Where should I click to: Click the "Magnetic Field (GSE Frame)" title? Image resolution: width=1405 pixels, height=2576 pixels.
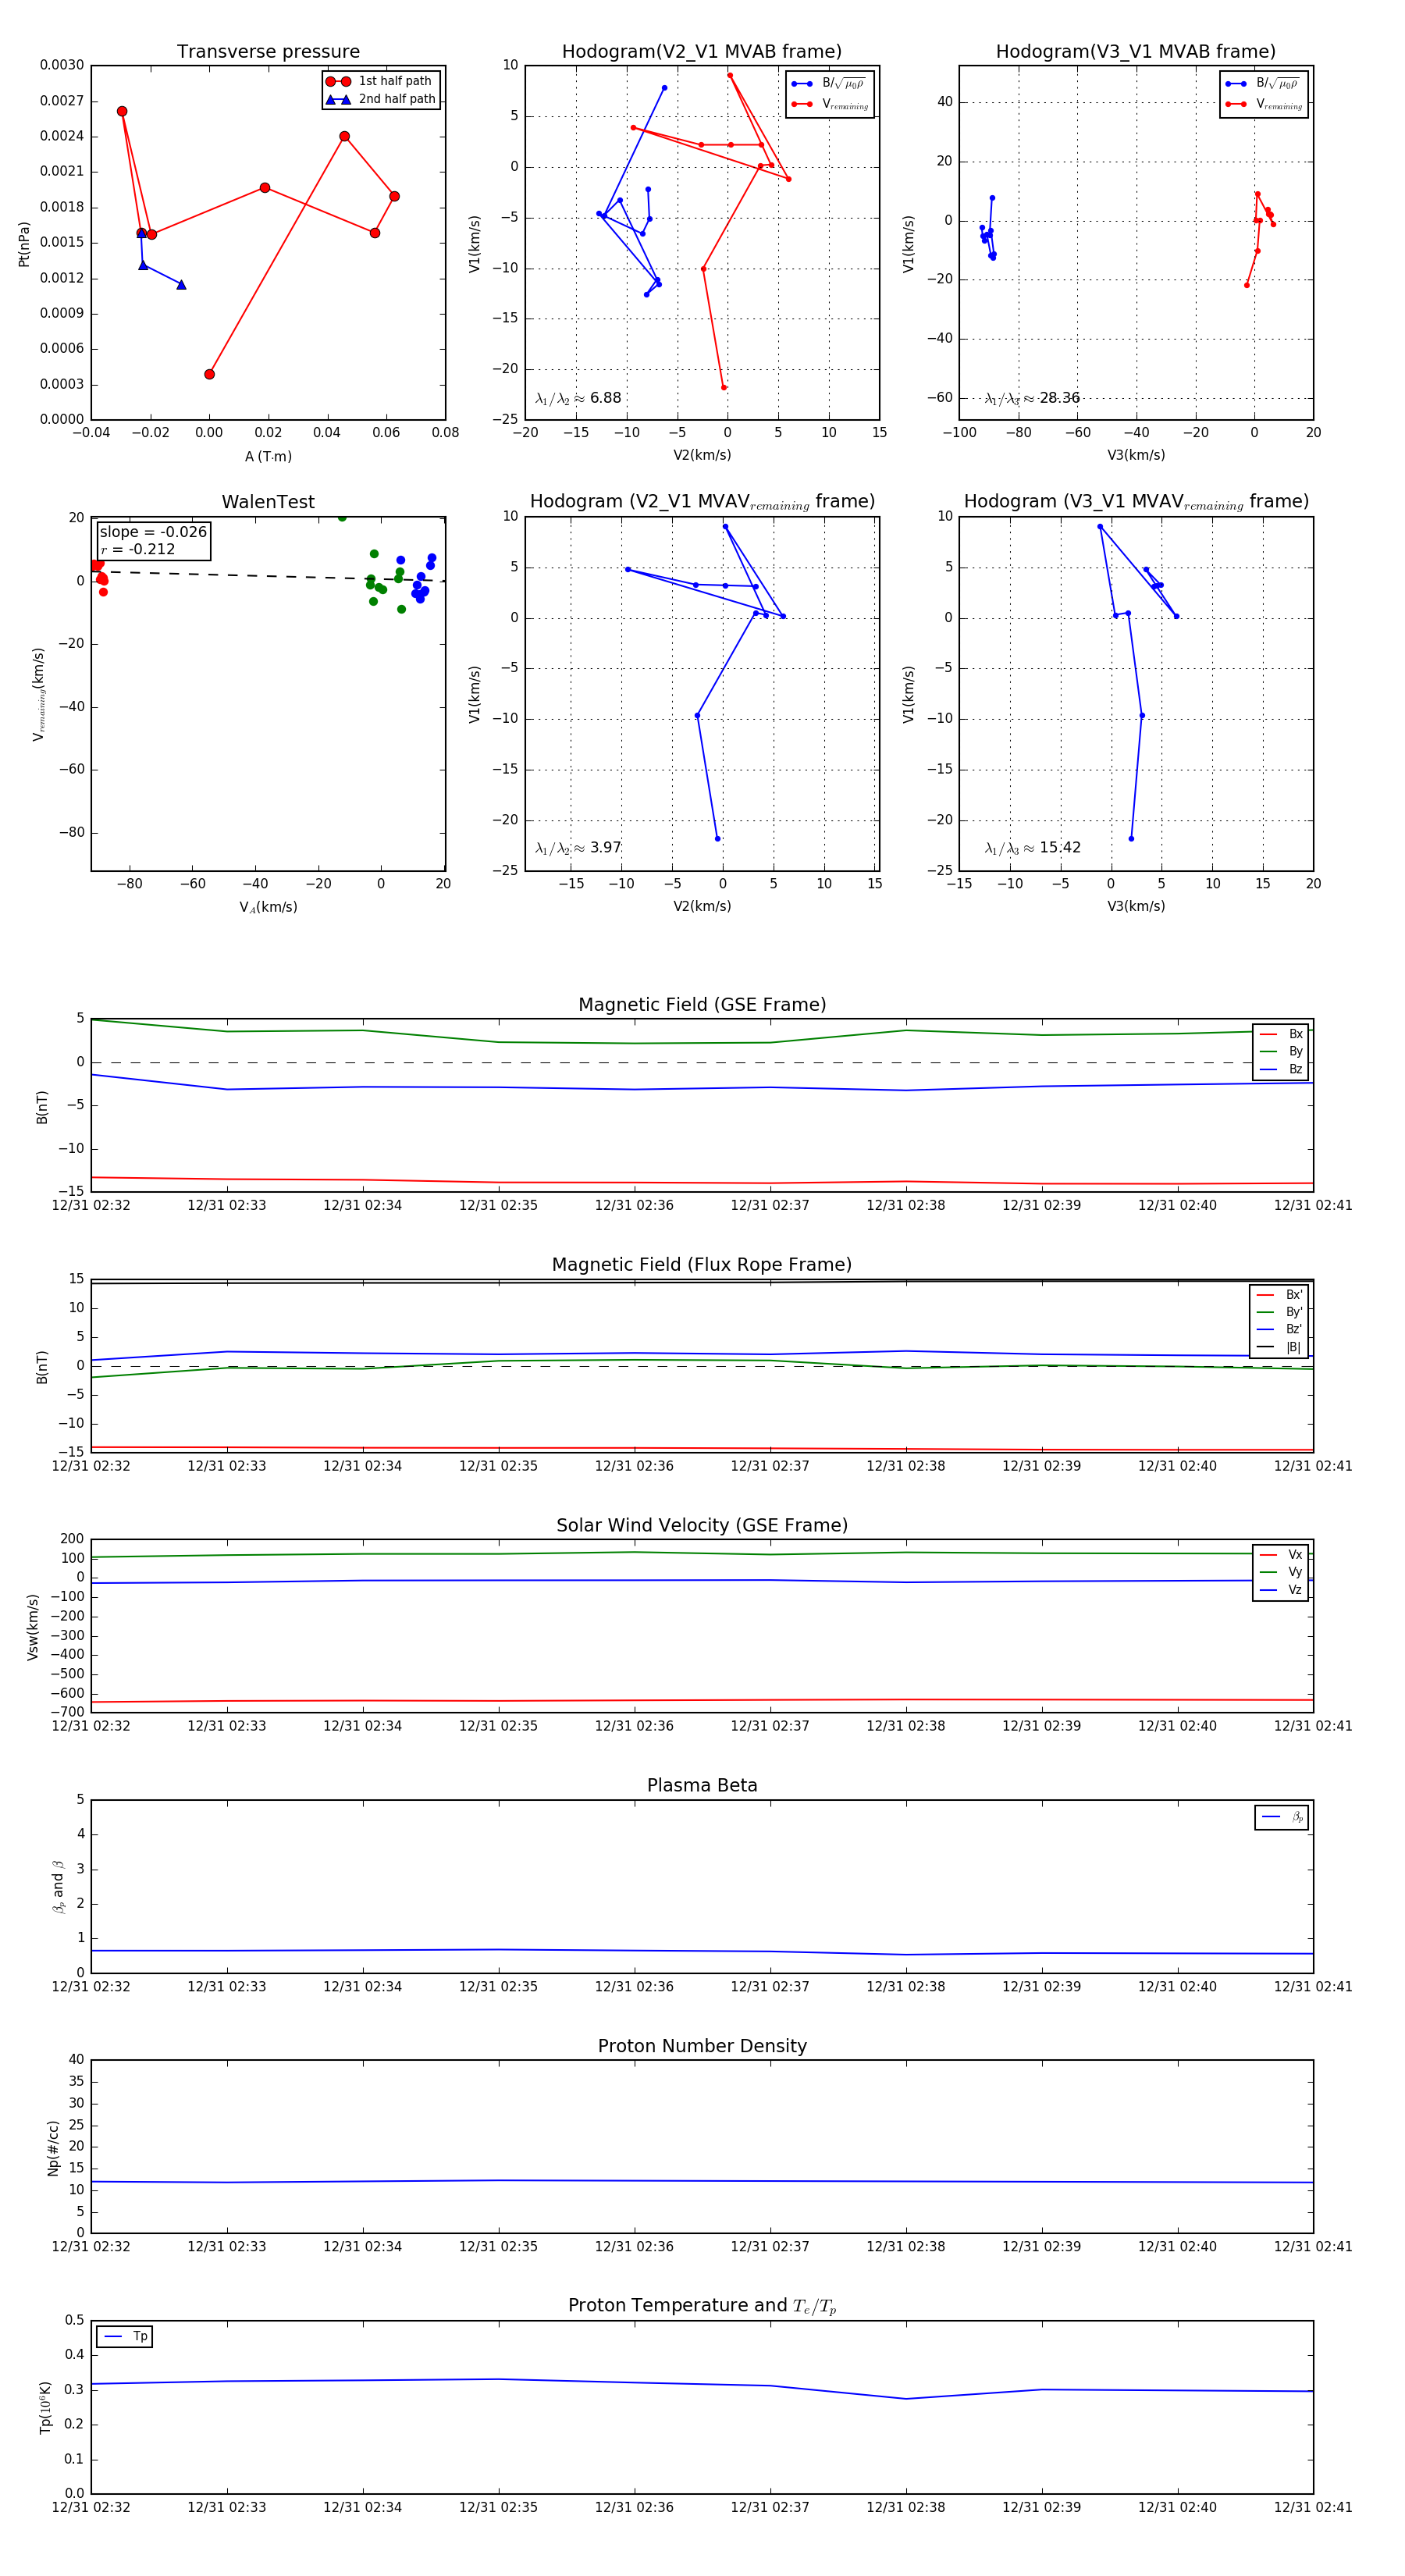click(702, 1005)
